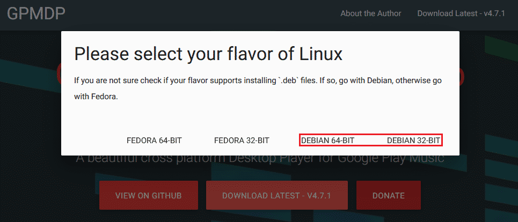The height and width of the screenshot is (222, 518).
Task: Click the red circle arc left of the dialog
Action: 58,75
